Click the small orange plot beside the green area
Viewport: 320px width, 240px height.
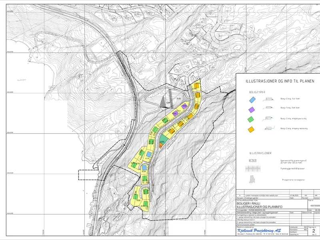(161, 145)
